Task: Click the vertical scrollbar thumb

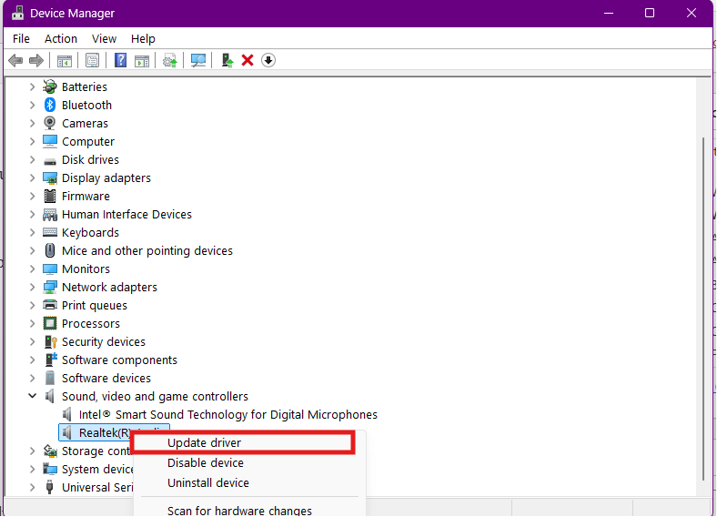Action: pyautogui.click(x=703, y=309)
